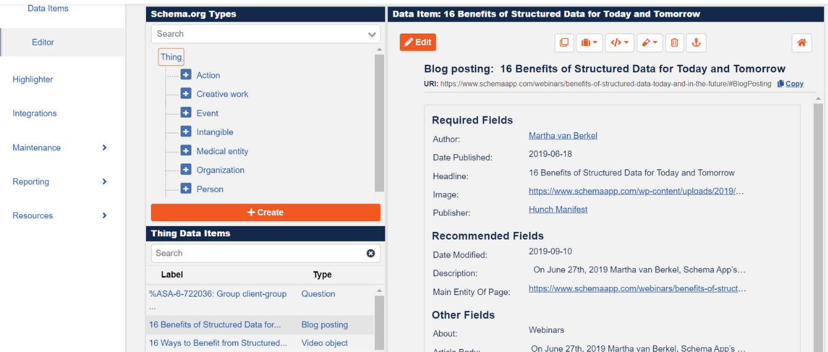Image resolution: width=828 pixels, height=352 pixels.
Task: Go home using the house icon
Action: tap(802, 42)
